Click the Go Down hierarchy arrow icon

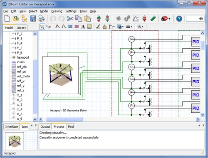click(107, 19)
